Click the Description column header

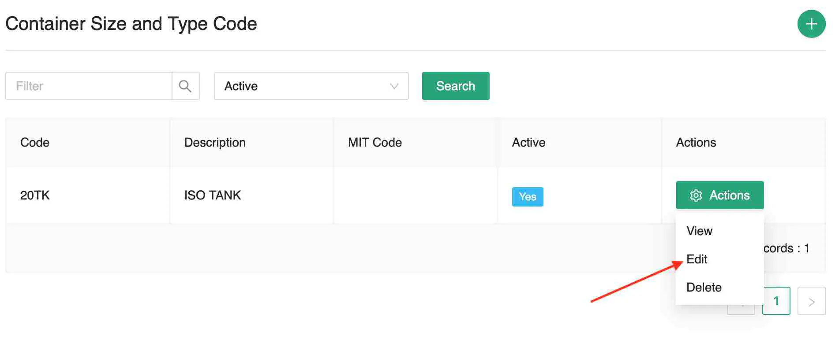tap(252, 142)
